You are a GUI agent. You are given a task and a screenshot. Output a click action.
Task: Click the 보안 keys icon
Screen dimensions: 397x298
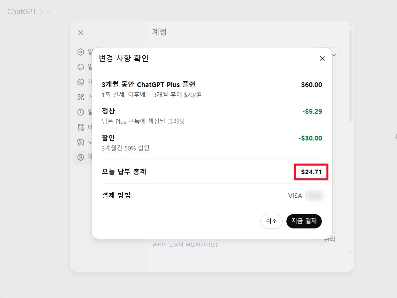click(x=81, y=142)
